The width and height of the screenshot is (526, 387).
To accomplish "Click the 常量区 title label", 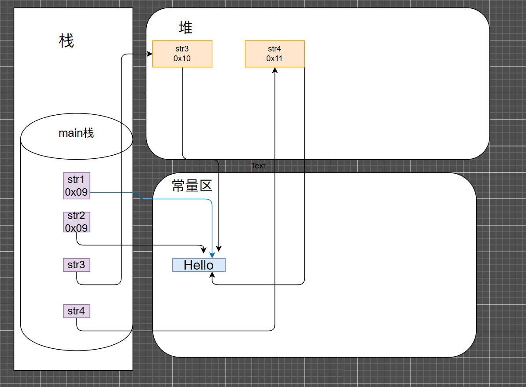I will click(x=192, y=186).
